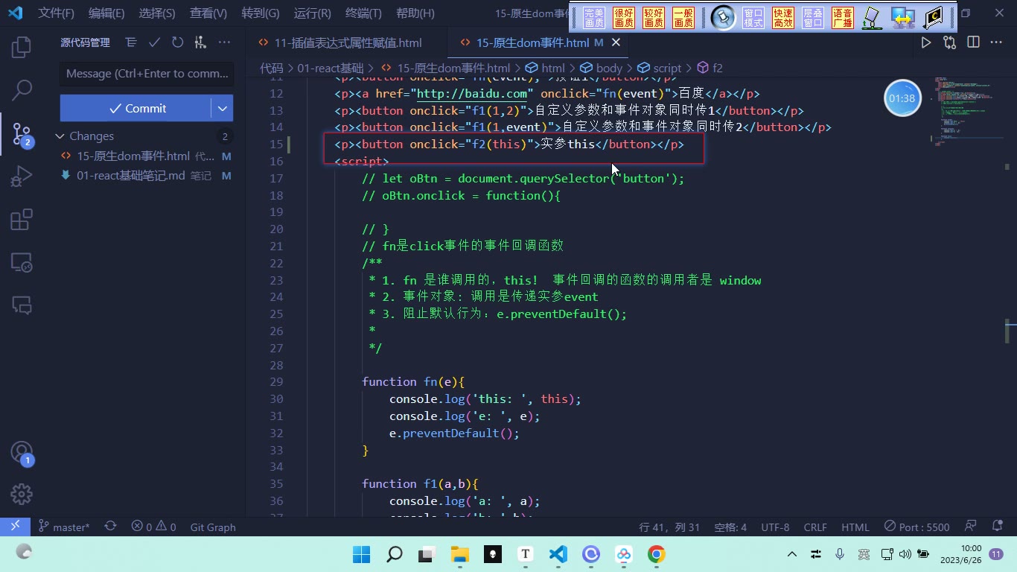Run the file with the editor play icon
1017x572 pixels.
click(926, 42)
